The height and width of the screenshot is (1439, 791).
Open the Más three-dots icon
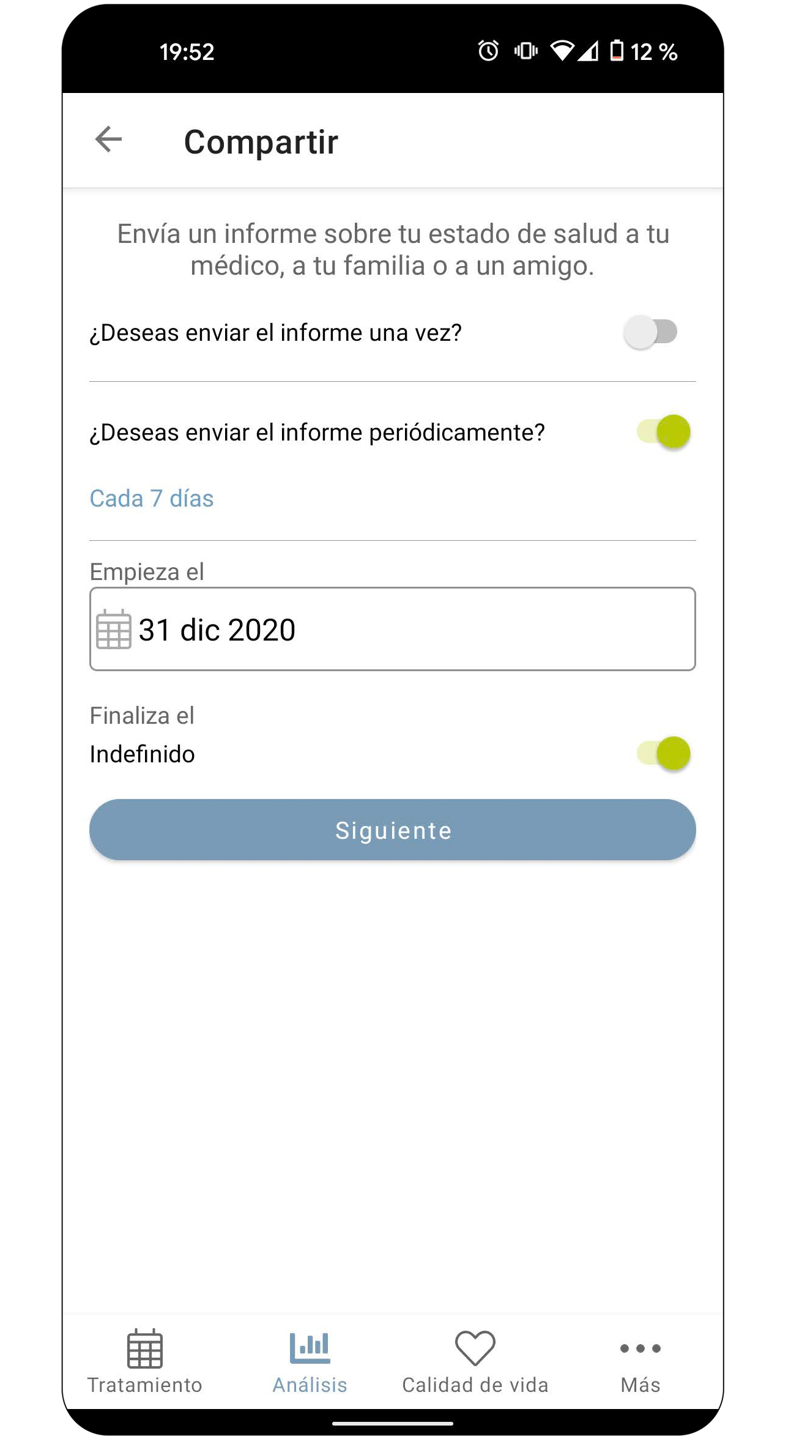641,1348
